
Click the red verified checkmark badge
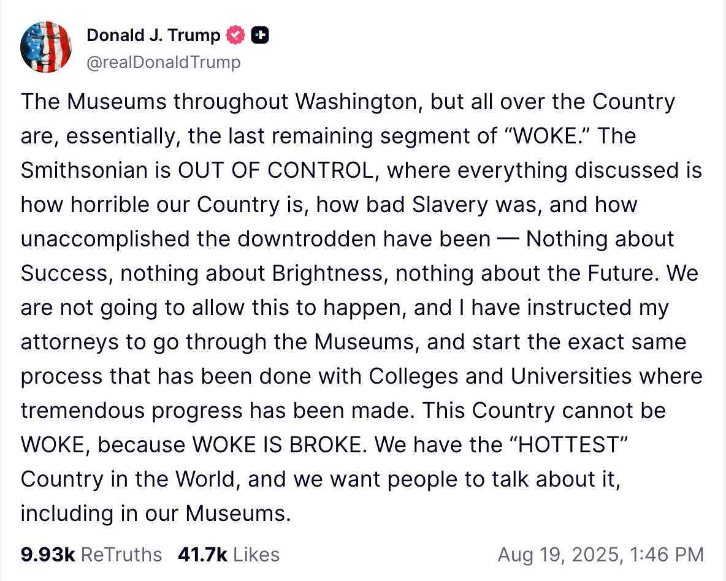tap(235, 35)
